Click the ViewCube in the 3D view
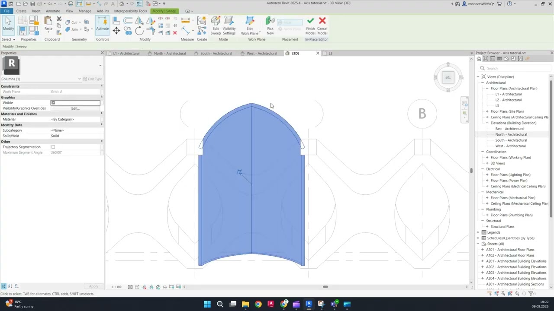 point(448,77)
